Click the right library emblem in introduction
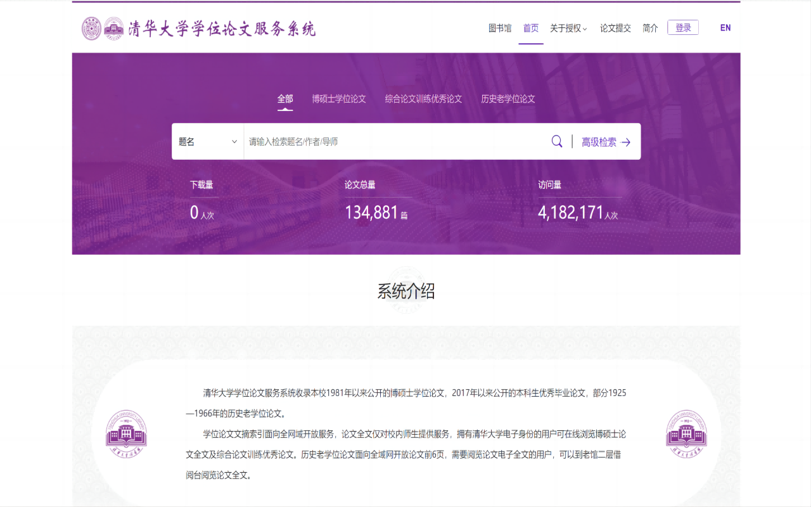 tap(686, 434)
